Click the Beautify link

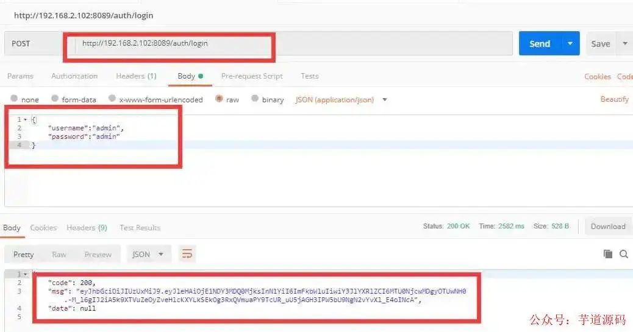coord(615,99)
